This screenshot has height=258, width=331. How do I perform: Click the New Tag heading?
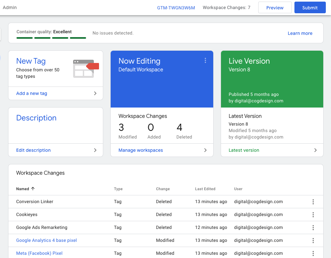pyautogui.click(x=31, y=61)
